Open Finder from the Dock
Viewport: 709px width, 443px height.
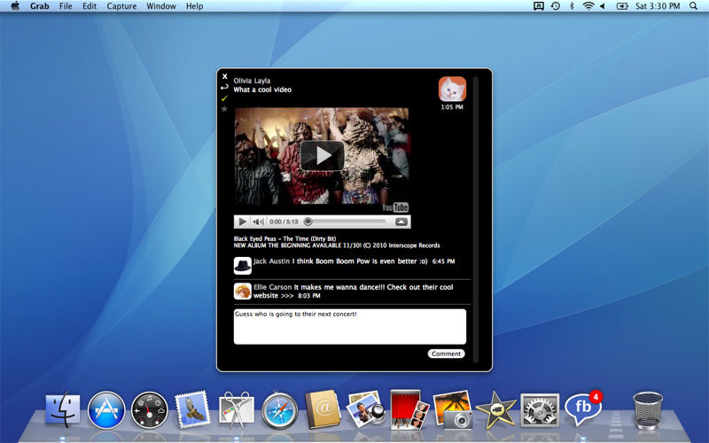click(63, 409)
